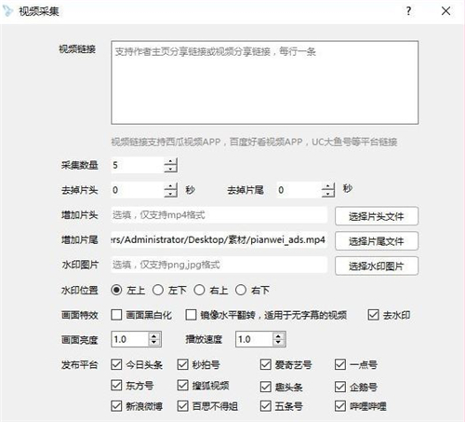This screenshot has width=465, height=422.
Task: Click the help question mark icon
Action: (408, 11)
